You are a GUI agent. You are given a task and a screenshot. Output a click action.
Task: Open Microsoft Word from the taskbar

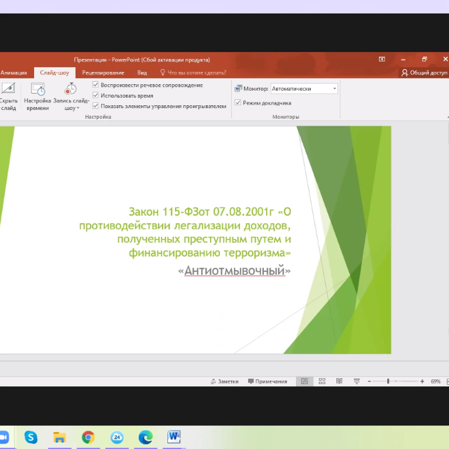click(174, 437)
